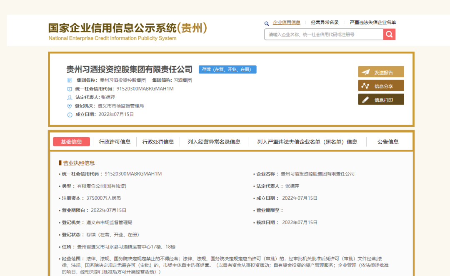Click the red search magnifier button
Image resolution: width=450 pixels, height=276 pixels.
[389, 35]
